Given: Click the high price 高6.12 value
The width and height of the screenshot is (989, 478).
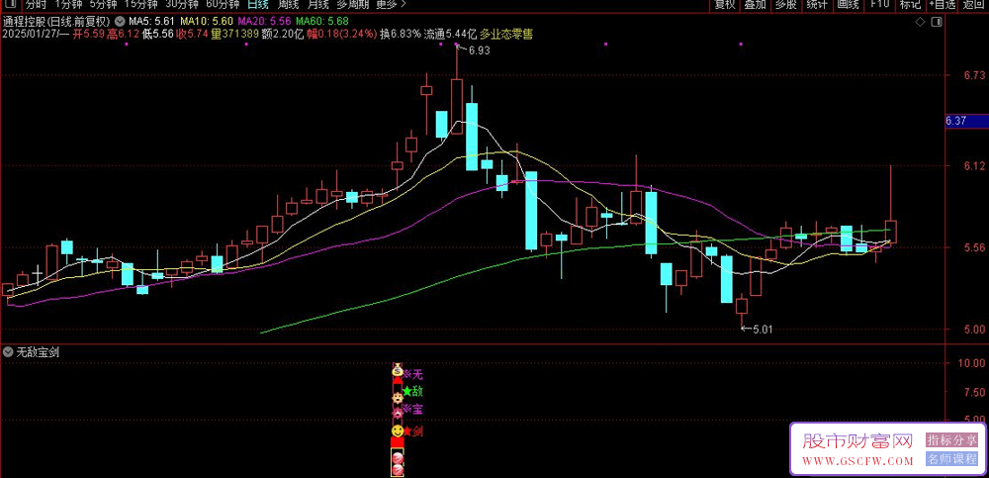Looking at the screenshot, I should coord(124,34).
